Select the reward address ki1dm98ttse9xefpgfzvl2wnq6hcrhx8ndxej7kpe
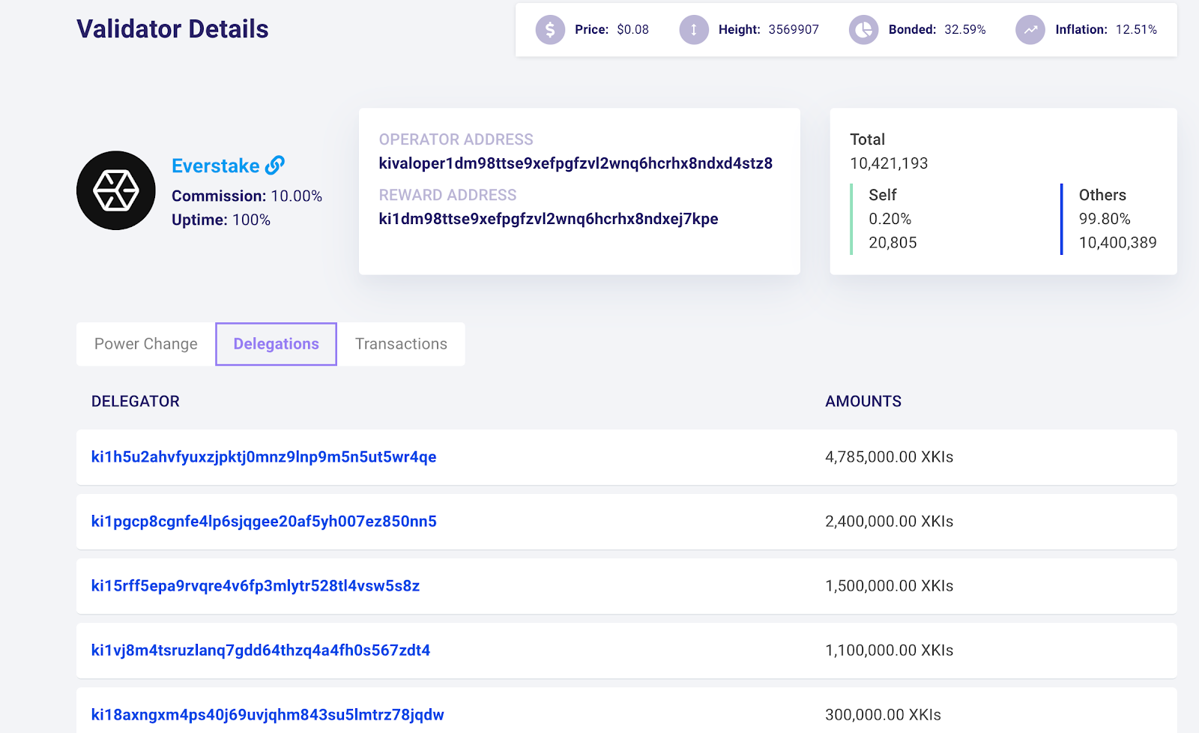 coord(549,219)
